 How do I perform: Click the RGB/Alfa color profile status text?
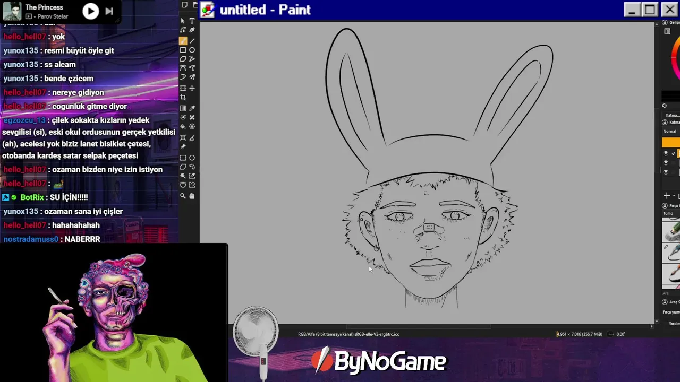348,334
